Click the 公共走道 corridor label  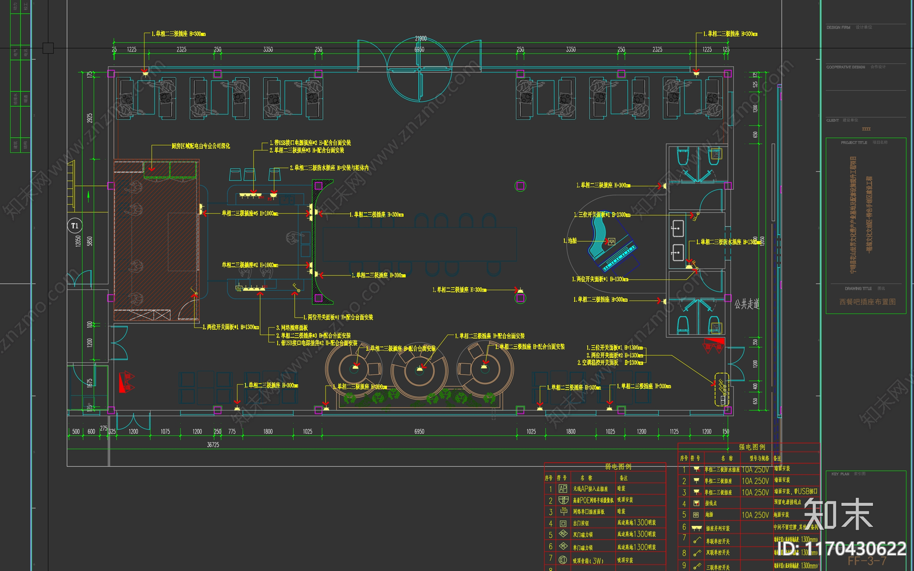(747, 304)
